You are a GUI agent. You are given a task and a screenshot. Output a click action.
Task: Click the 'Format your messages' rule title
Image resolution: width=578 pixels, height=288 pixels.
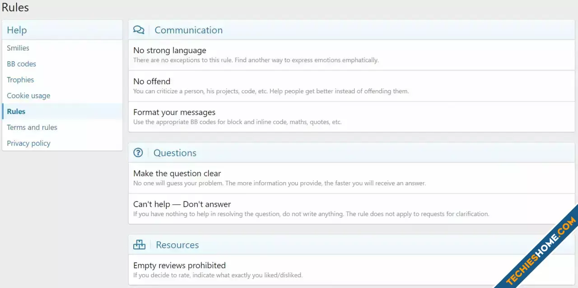174,112
